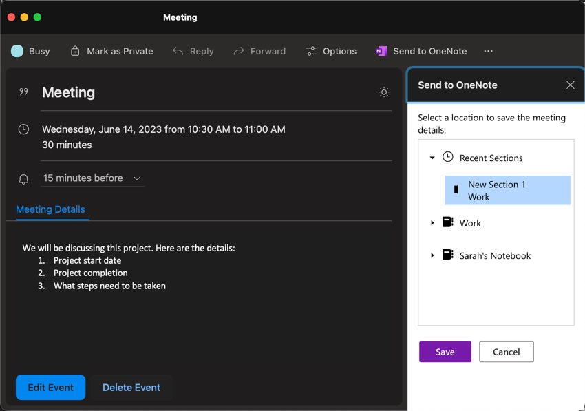The width and height of the screenshot is (585, 411).
Task: Collapse the Recent Sections tree
Action: (432, 157)
